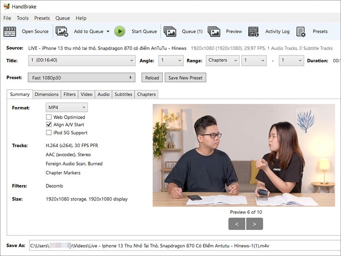This screenshot has height=256, width=341.
Task: Start encoding with the green Start Queue icon
Action: pos(120,31)
